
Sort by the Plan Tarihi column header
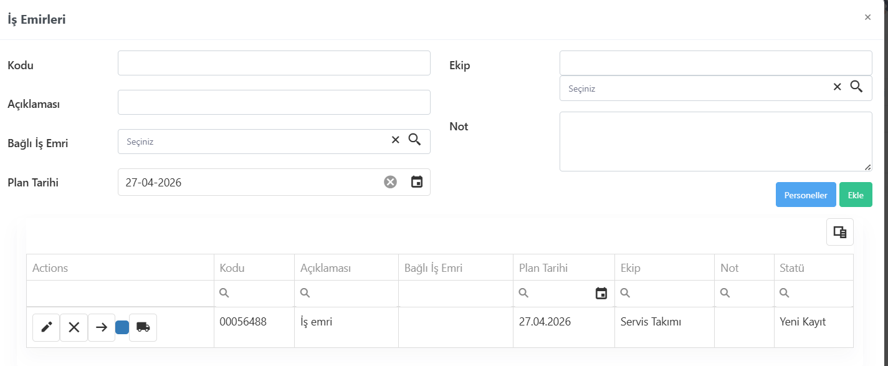[x=564, y=267]
